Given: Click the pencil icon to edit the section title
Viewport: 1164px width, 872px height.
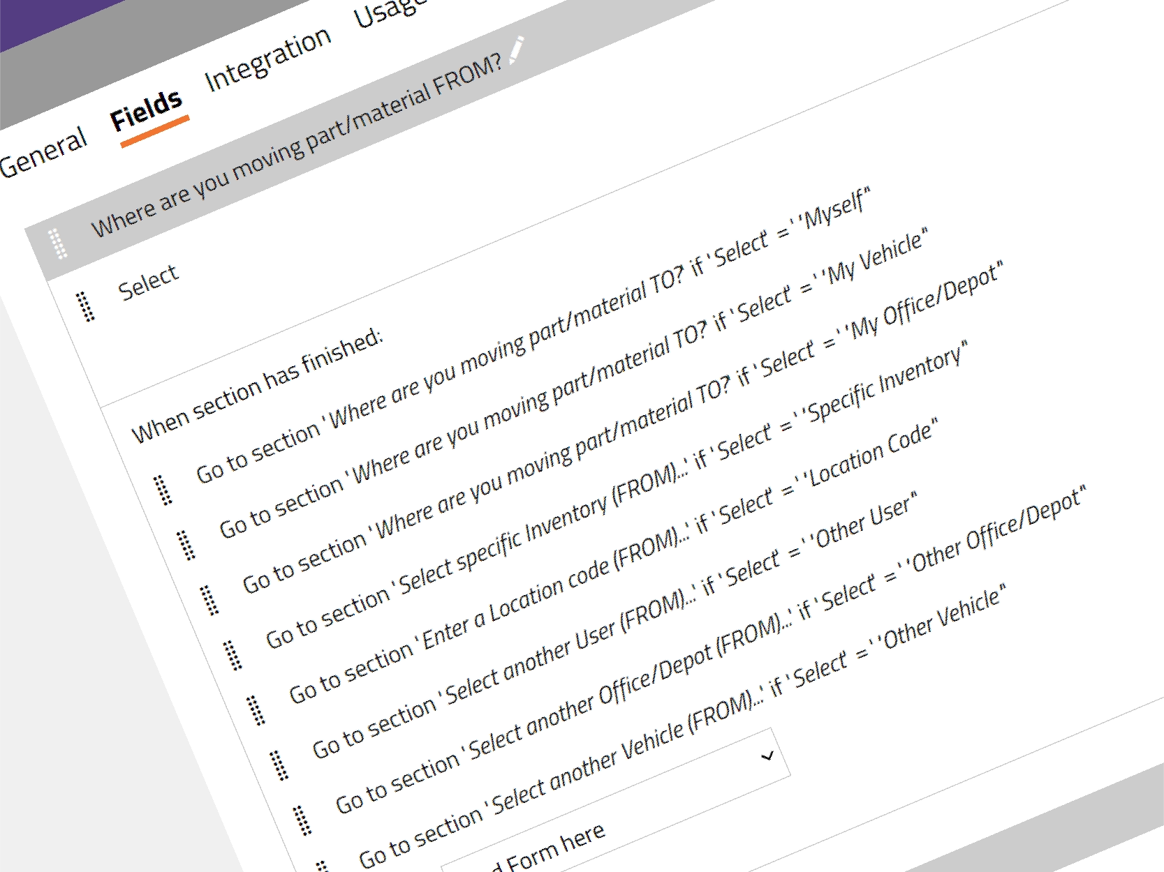Looking at the screenshot, I should pos(517,50).
